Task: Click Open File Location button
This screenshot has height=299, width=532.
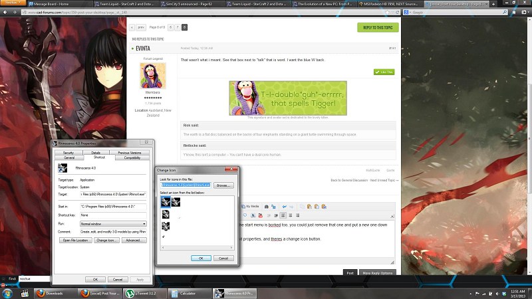Action: pyautogui.click(x=74, y=239)
